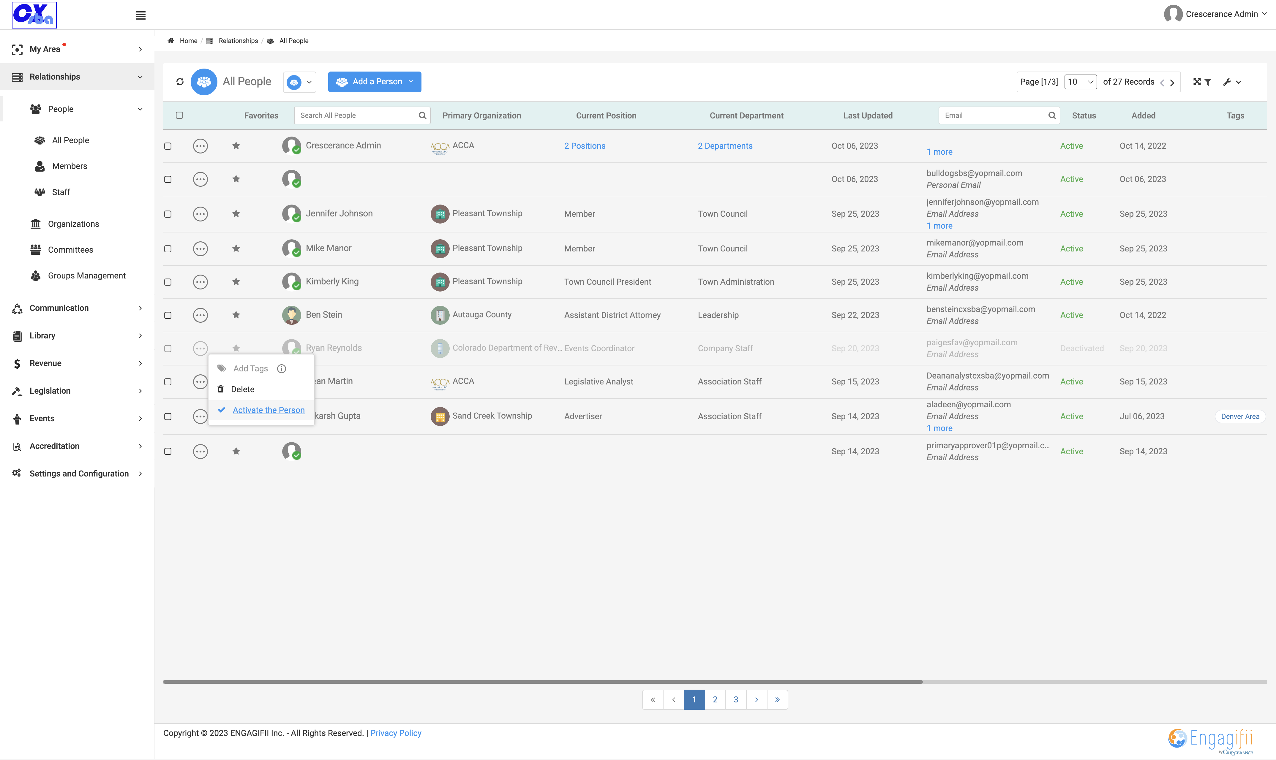Click the Home breadcrumb icon
1276x760 pixels.
pyautogui.click(x=170, y=40)
